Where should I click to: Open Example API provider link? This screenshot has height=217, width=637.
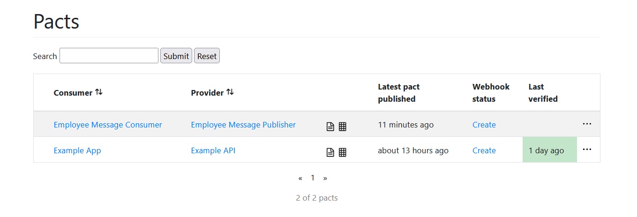[213, 150]
